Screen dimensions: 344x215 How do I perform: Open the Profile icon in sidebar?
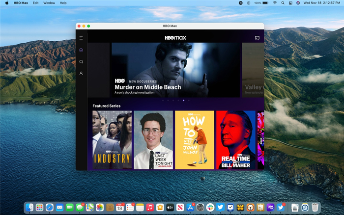click(81, 74)
